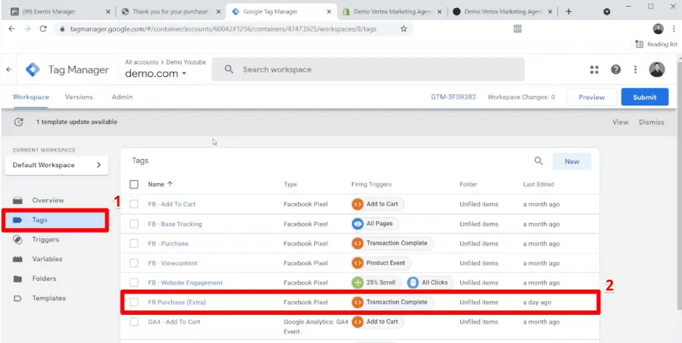Open Reading list icon
This screenshot has height=343, width=682.
coord(639,45)
